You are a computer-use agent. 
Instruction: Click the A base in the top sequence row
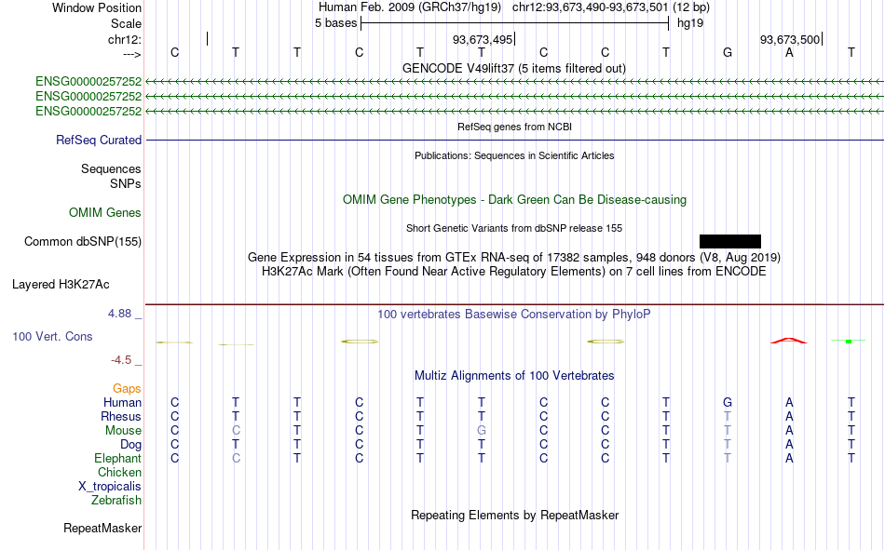point(789,52)
